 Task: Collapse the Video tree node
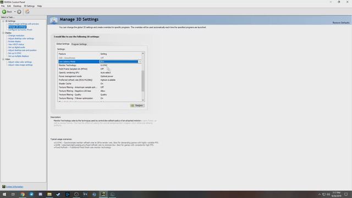point(3,59)
